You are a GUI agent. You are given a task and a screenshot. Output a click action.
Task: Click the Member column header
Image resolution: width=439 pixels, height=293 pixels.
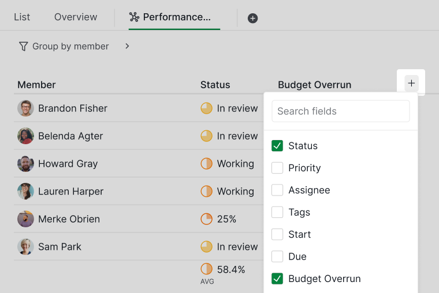pos(36,85)
